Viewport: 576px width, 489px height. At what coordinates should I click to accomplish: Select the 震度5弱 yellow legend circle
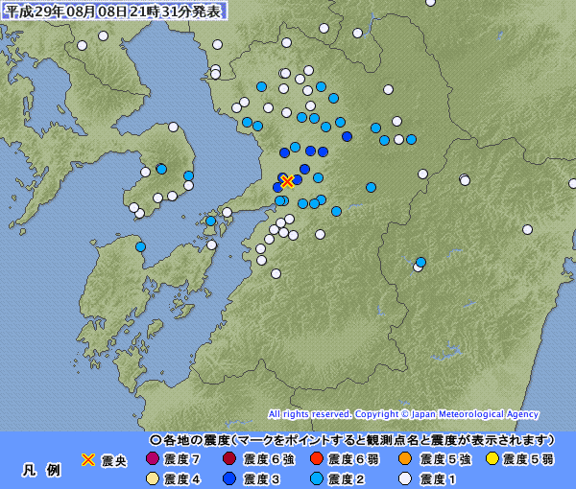492,458
